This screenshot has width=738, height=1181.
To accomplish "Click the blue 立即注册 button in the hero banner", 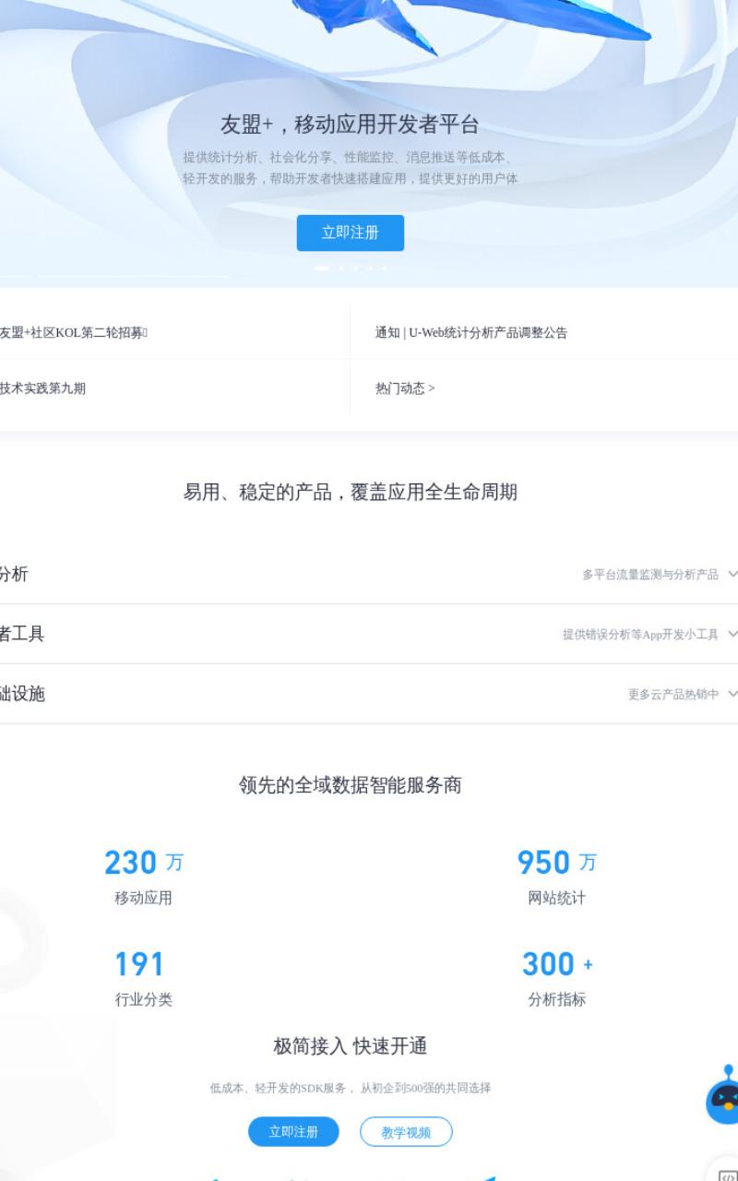I will point(351,233).
